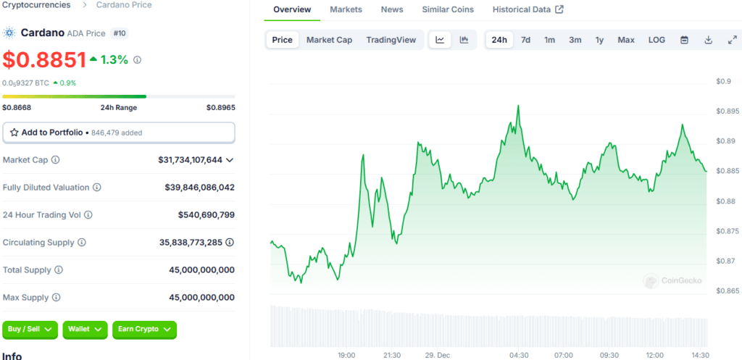This screenshot has width=742, height=360.
Task: Click the #10 rank badge
Action: tap(120, 33)
